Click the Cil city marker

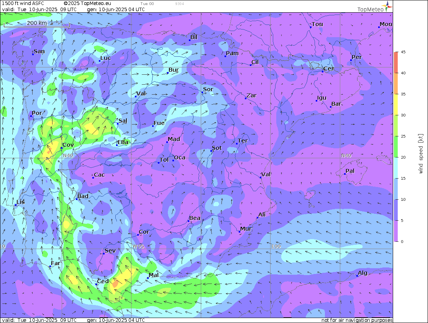point(251,65)
